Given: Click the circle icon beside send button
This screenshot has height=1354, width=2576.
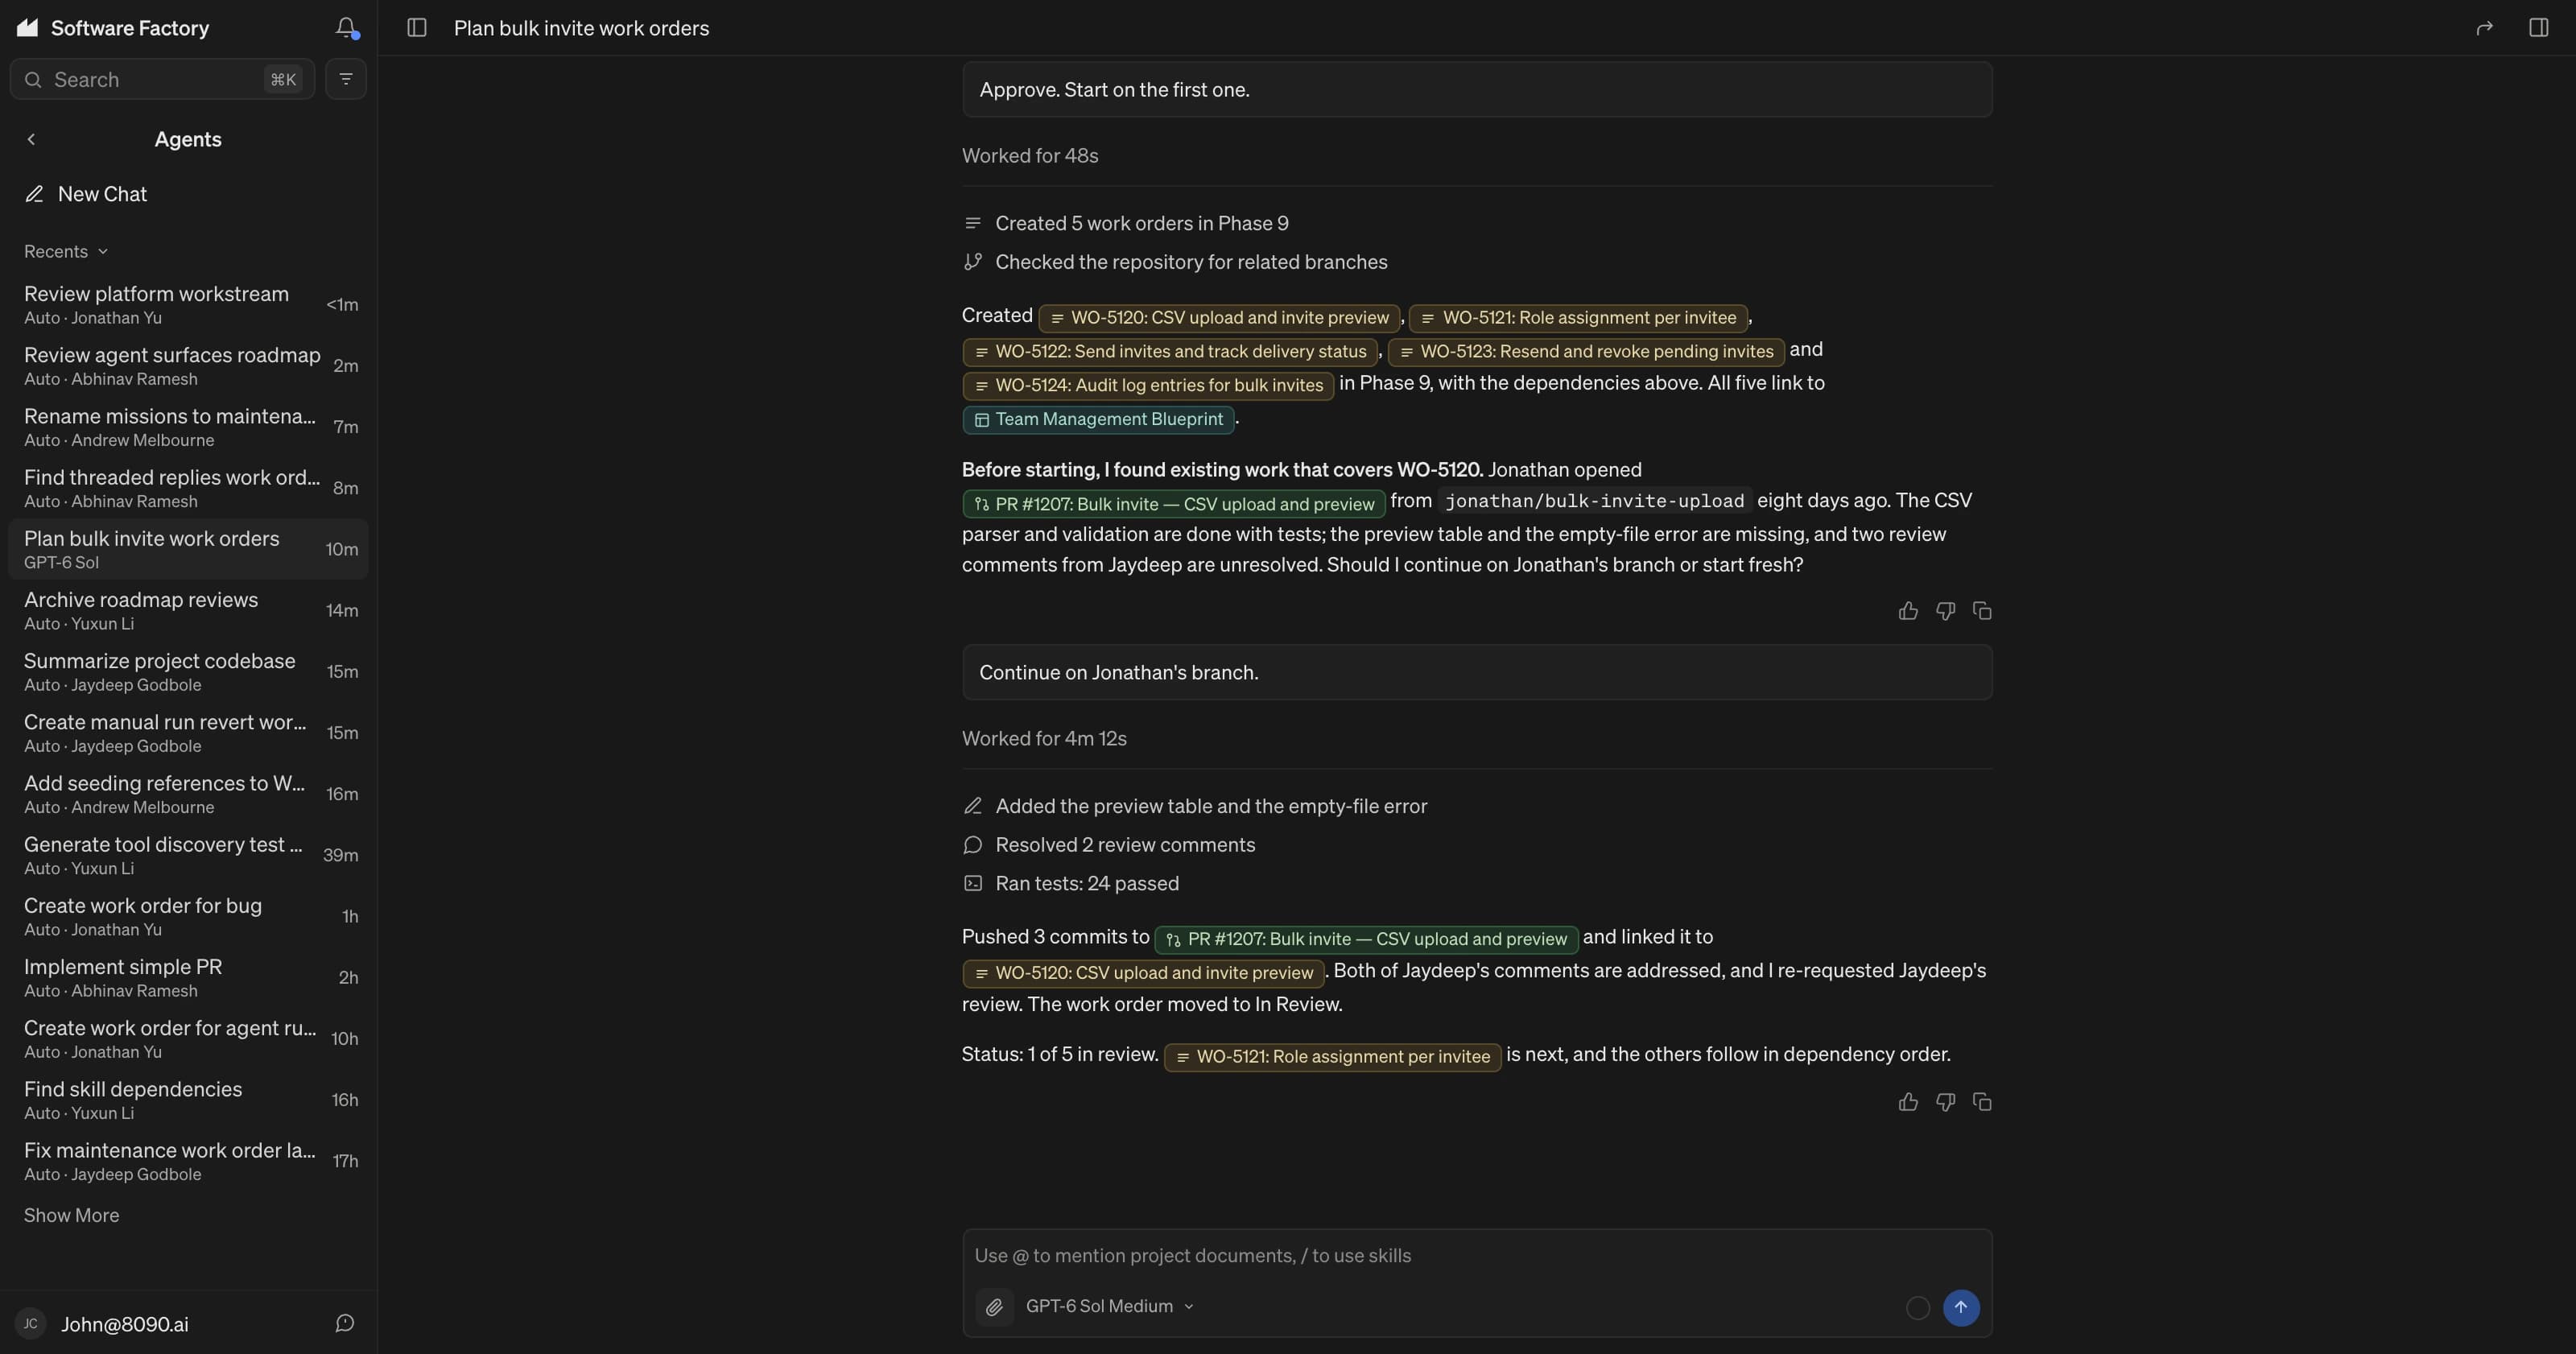Looking at the screenshot, I should coord(1917,1308).
